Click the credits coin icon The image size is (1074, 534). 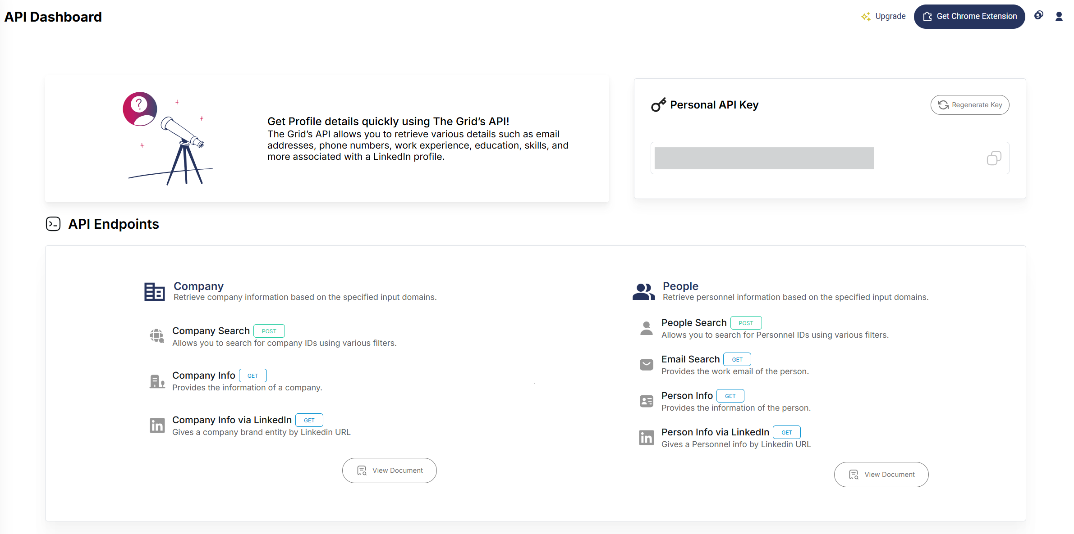click(1038, 16)
